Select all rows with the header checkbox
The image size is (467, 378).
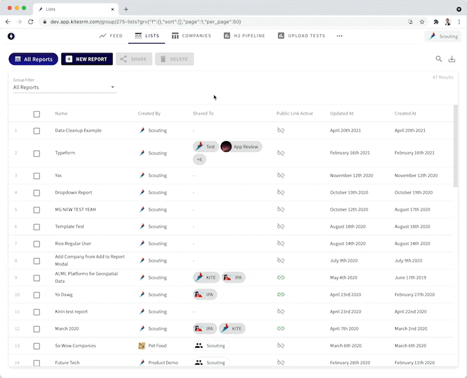pos(36,114)
